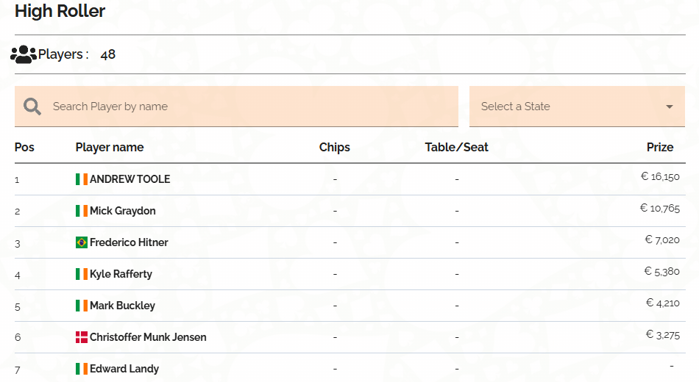This screenshot has width=699, height=382.
Task: Sort by the Pos column header
Action: (24, 147)
